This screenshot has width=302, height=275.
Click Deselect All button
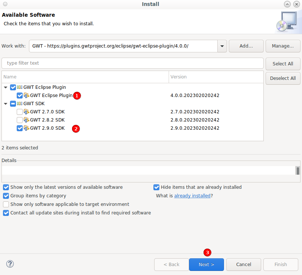click(283, 78)
